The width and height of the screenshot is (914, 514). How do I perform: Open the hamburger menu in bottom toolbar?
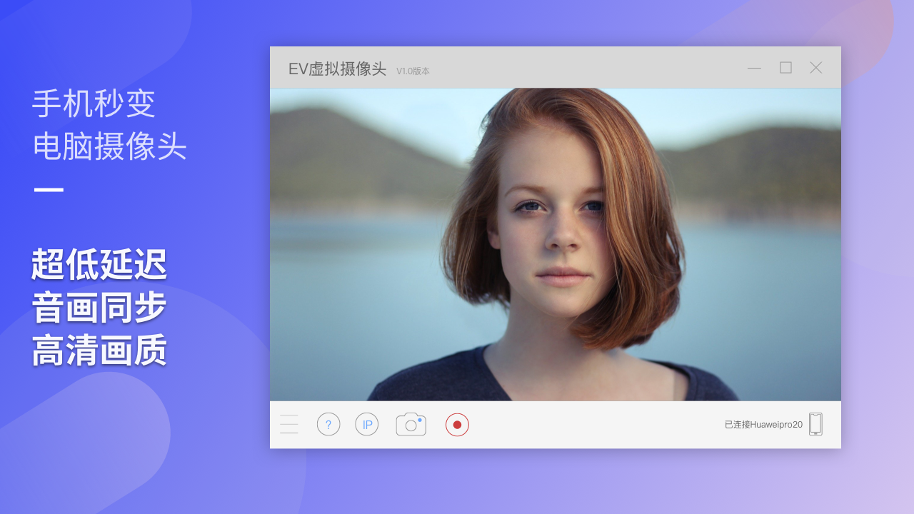click(289, 424)
